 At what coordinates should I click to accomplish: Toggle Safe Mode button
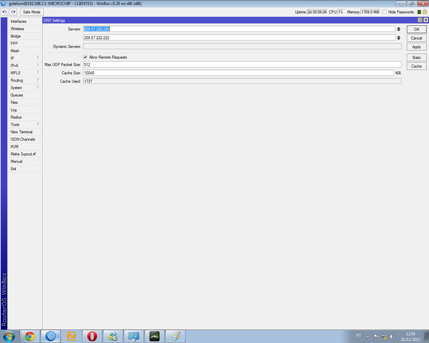click(31, 12)
